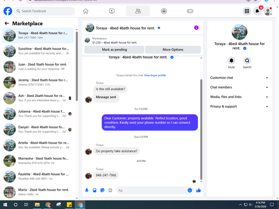
Task: Click the phone number 848-247-7966 message
Action: click(x=106, y=175)
